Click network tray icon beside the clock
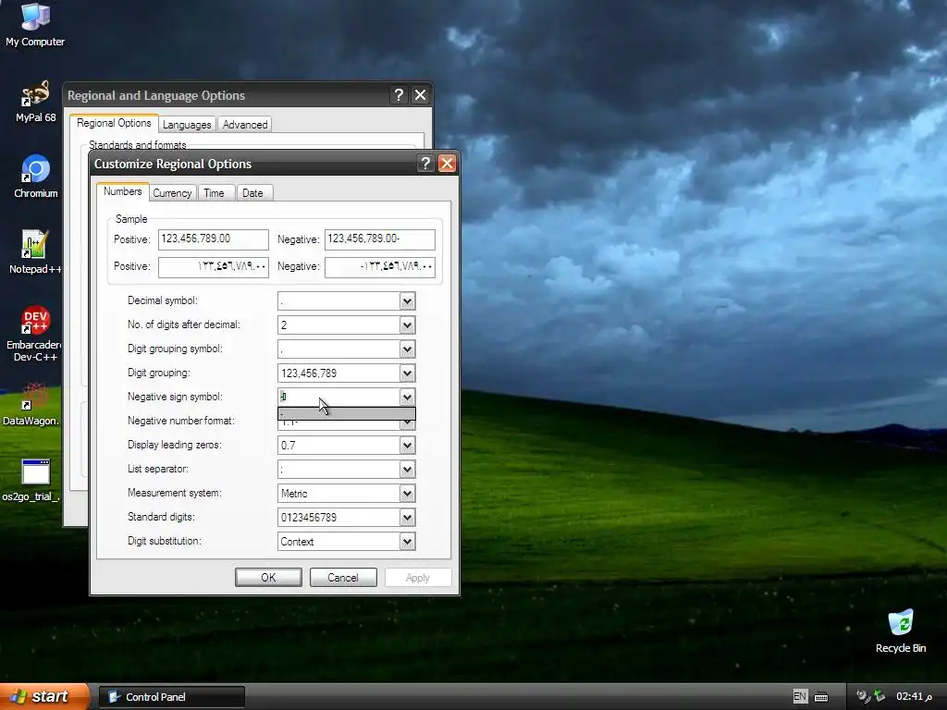Image resolution: width=947 pixels, height=710 pixels. (880, 696)
